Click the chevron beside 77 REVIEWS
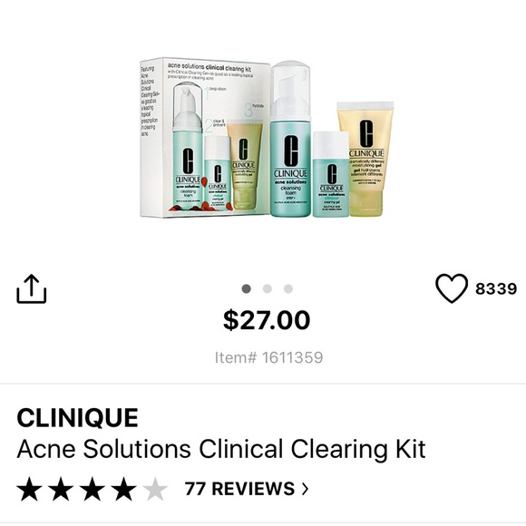This screenshot has width=526, height=526. pyautogui.click(x=305, y=489)
